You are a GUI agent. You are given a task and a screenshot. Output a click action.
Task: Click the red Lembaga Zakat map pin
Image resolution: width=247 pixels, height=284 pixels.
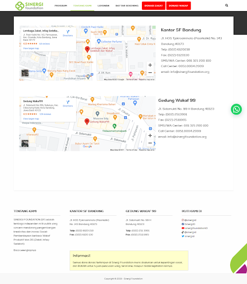87,49
